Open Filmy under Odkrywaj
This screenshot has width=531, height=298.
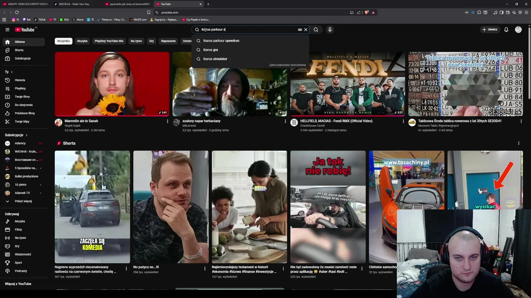[24, 230]
